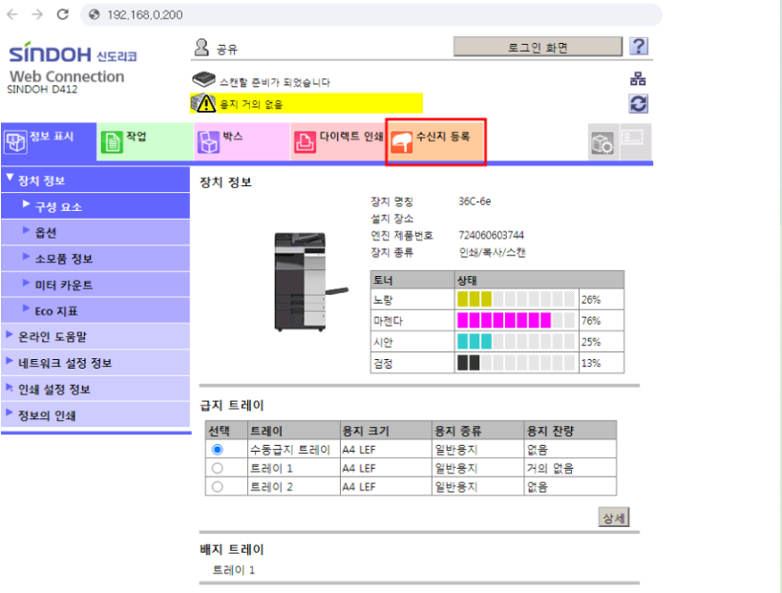Open the 소모품 정보 submenu
The image size is (782, 593).
[x=95, y=259]
